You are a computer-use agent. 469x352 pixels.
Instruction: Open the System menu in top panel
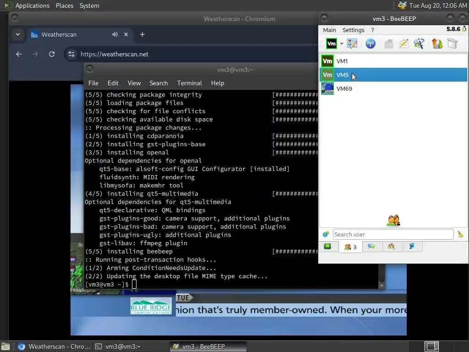[x=89, y=5]
